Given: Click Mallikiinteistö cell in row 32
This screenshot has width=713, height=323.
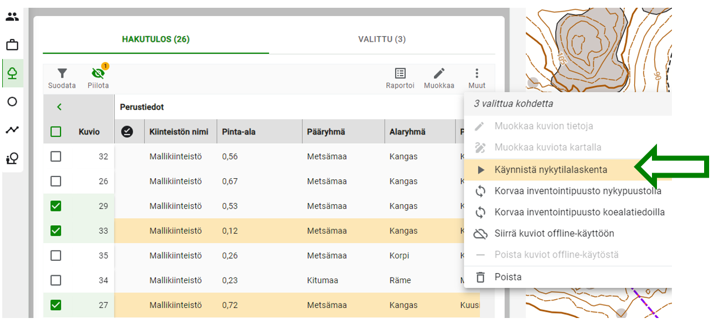Looking at the screenshot, I should coord(175,157).
